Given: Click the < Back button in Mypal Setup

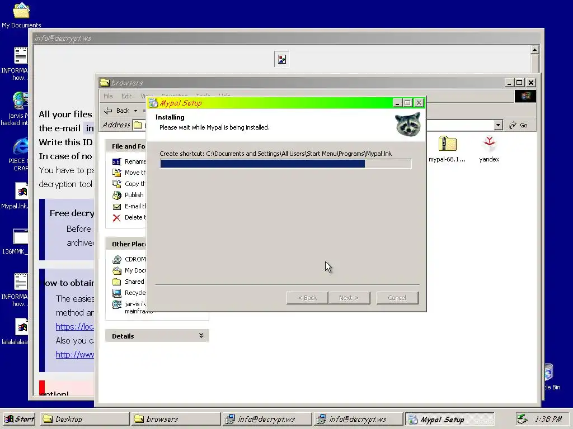Looking at the screenshot, I should coord(307,298).
